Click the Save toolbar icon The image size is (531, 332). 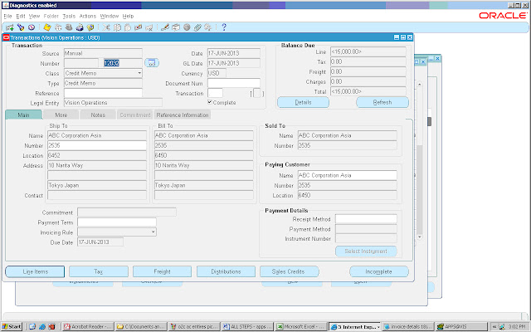coord(47,27)
